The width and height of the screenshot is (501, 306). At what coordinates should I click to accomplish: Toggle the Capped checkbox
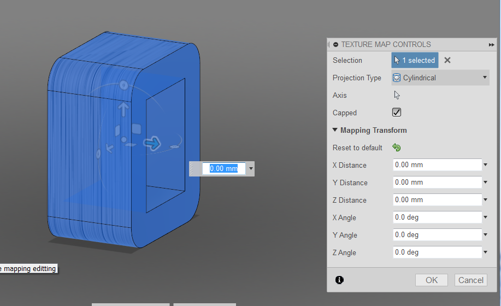(397, 113)
